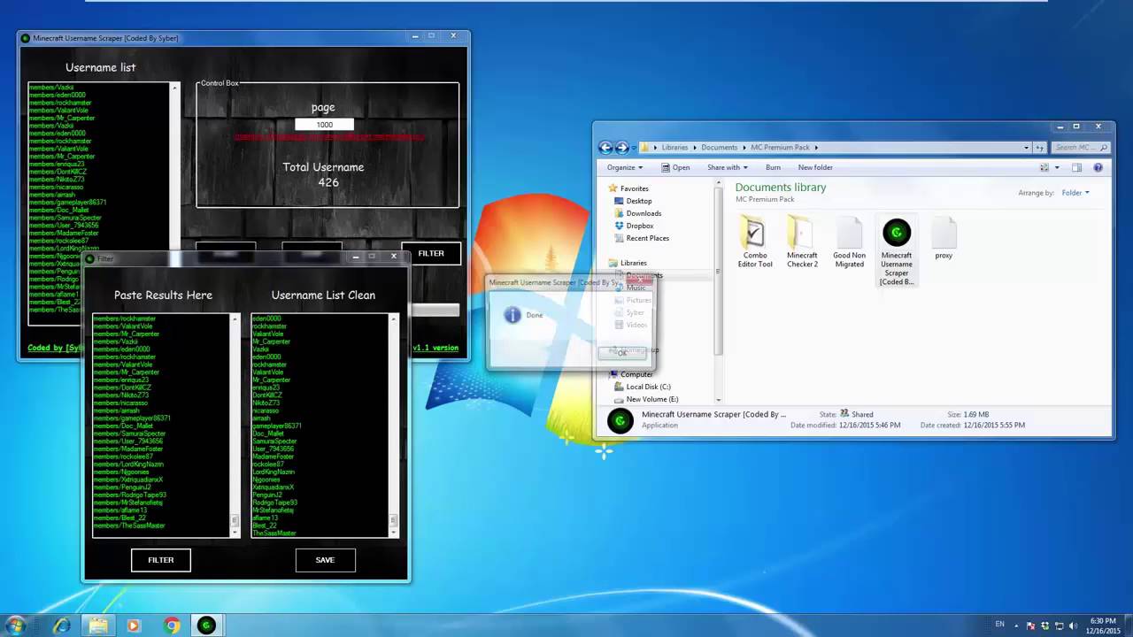Click scraper app icon in details pane
The image size is (1133, 637).
(620, 421)
